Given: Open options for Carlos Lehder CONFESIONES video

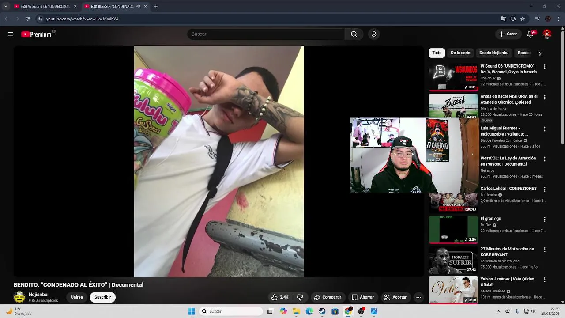Looking at the screenshot, I should 544,189.
